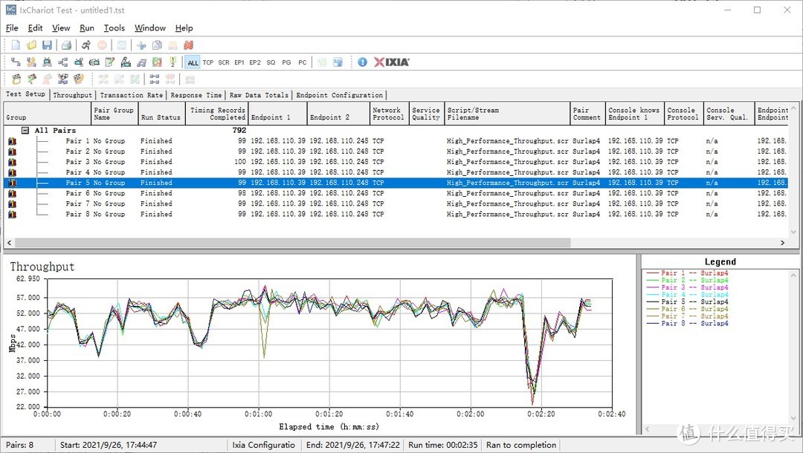Image resolution: width=803 pixels, height=453 pixels.
Task: Open the Run menu
Action: [87, 28]
